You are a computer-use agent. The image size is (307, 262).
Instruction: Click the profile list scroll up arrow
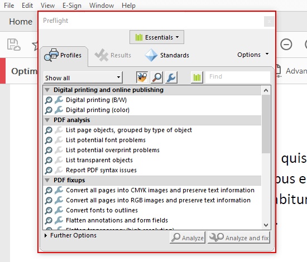point(266,90)
